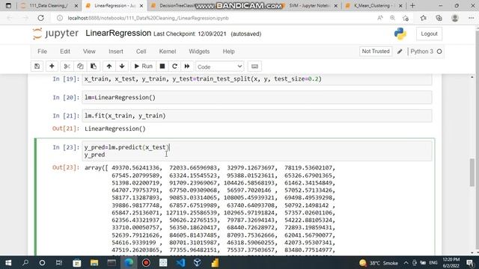
Task: Add this page to favorites
Action: (406, 18)
